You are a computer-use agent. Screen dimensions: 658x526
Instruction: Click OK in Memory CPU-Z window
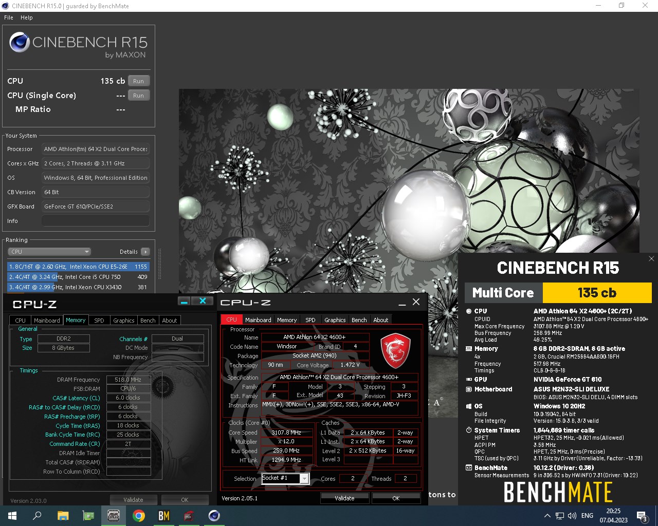[185, 500]
